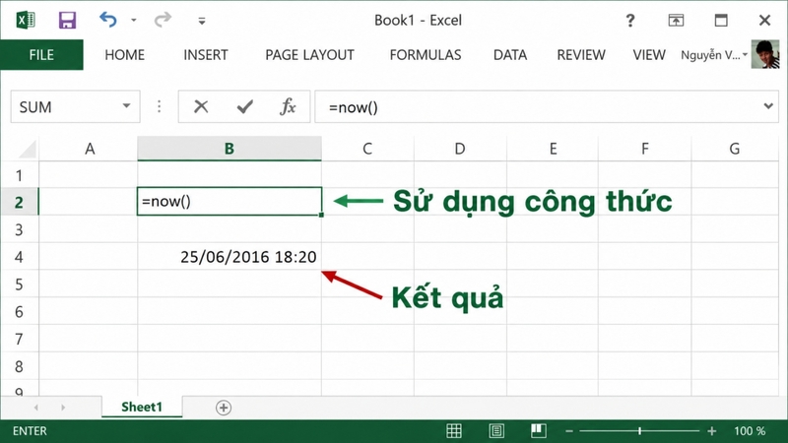Screen dimensions: 788x443
Task: Cancel the formula entry with X
Action: click(201, 106)
